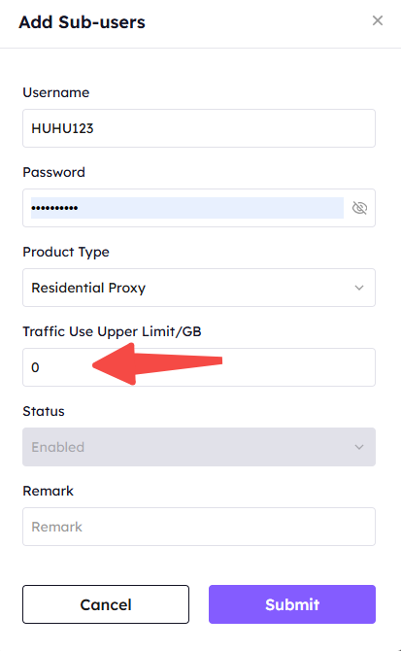The image size is (401, 651).
Task: Open the Residential Proxy product type dropdown
Action: tap(199, 288)
